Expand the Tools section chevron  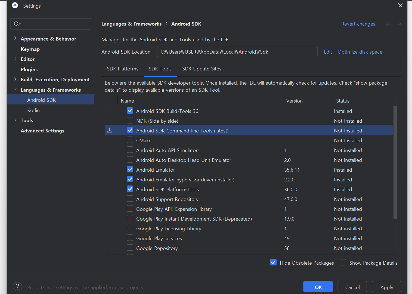tap(16, 120)
